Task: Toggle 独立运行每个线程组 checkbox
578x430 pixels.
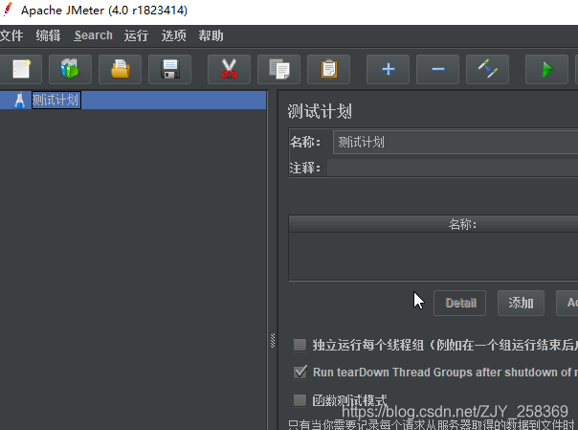Action: coord(300,345)
